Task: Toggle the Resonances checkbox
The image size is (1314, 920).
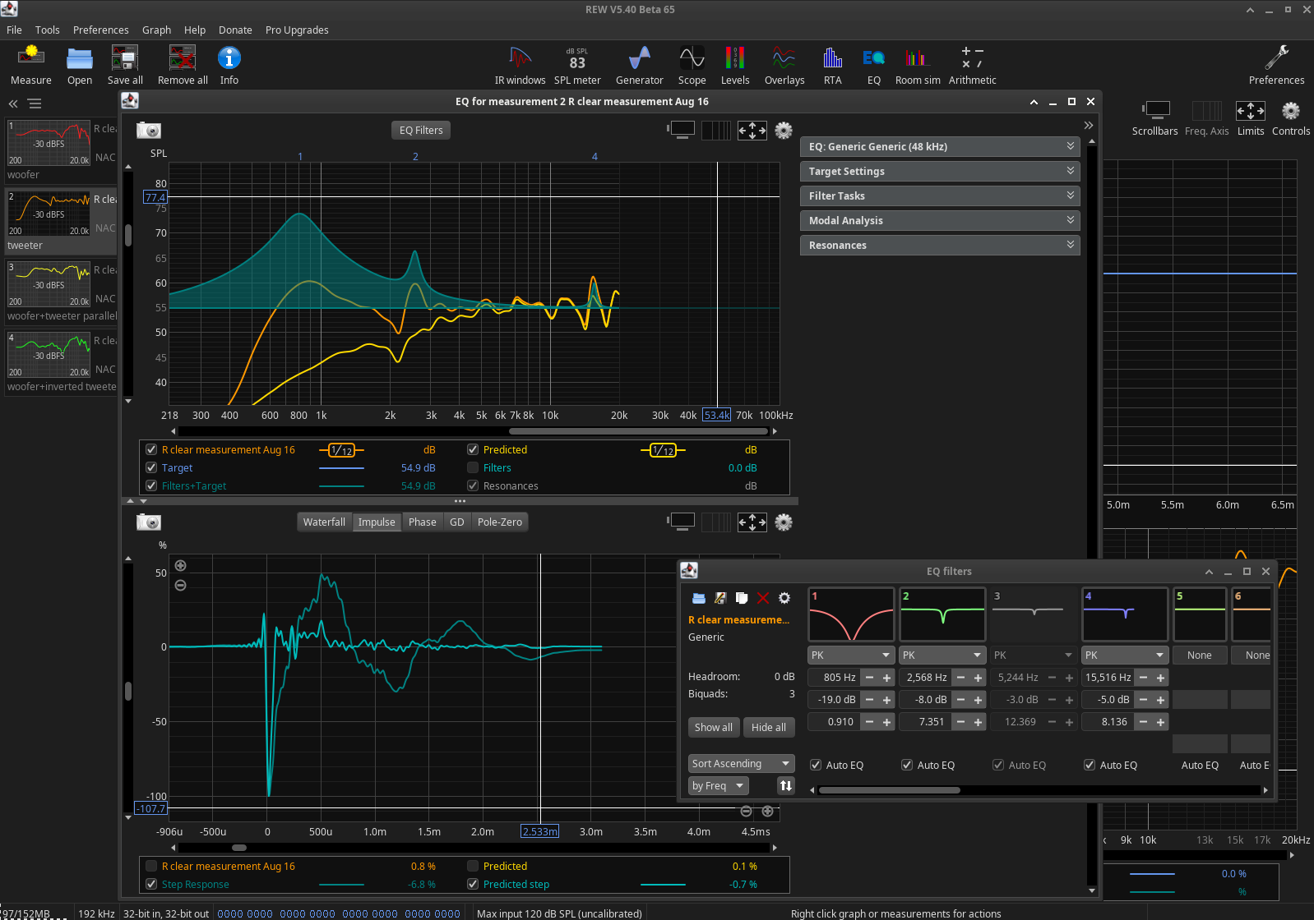Action: pyautogui.click(x=473, y=485)
